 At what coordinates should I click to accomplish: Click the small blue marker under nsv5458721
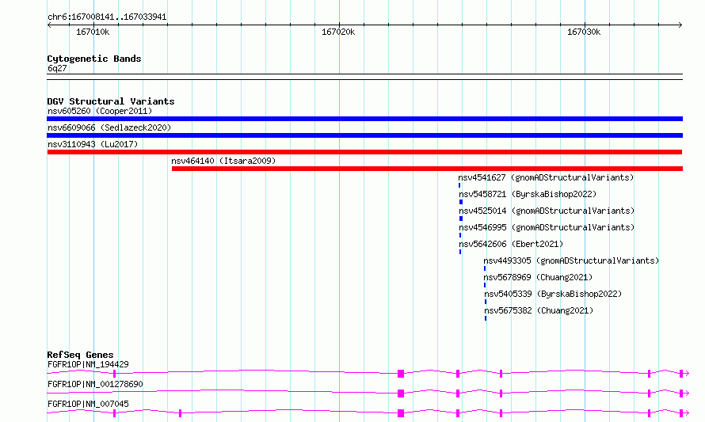(461, 202)
